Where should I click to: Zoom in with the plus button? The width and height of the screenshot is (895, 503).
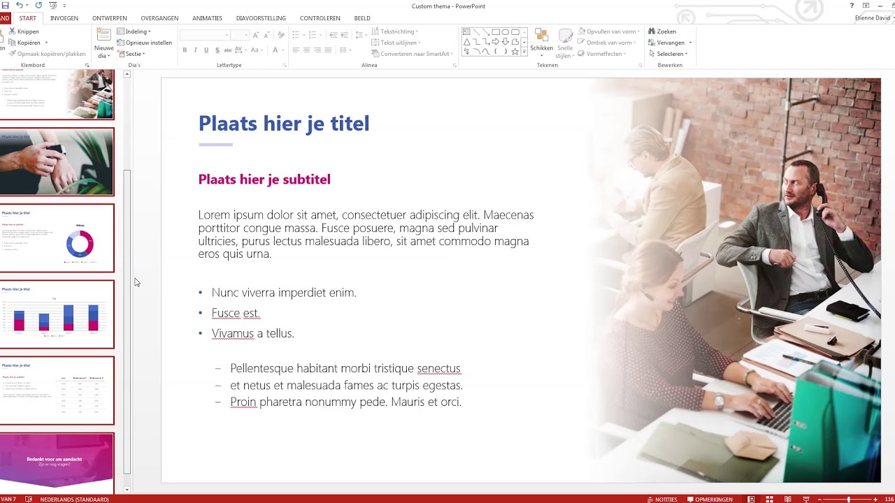click(x=875, y=500)
